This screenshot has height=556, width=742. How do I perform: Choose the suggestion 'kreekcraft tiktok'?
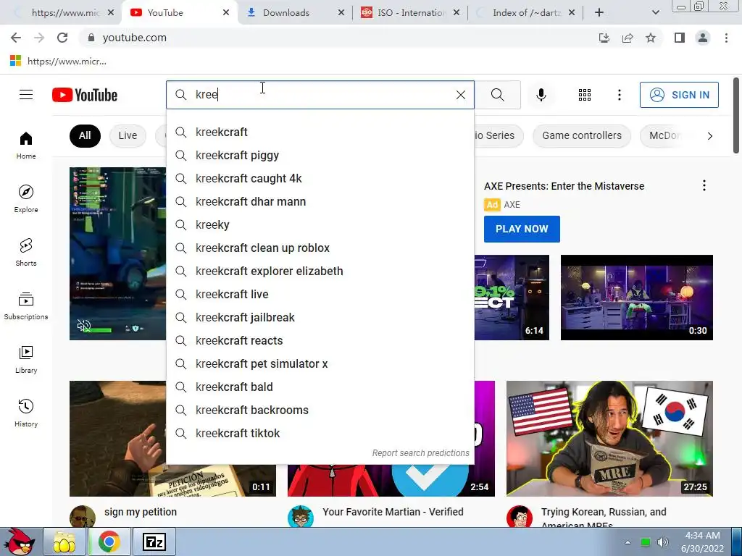click(x=320, y=433)
